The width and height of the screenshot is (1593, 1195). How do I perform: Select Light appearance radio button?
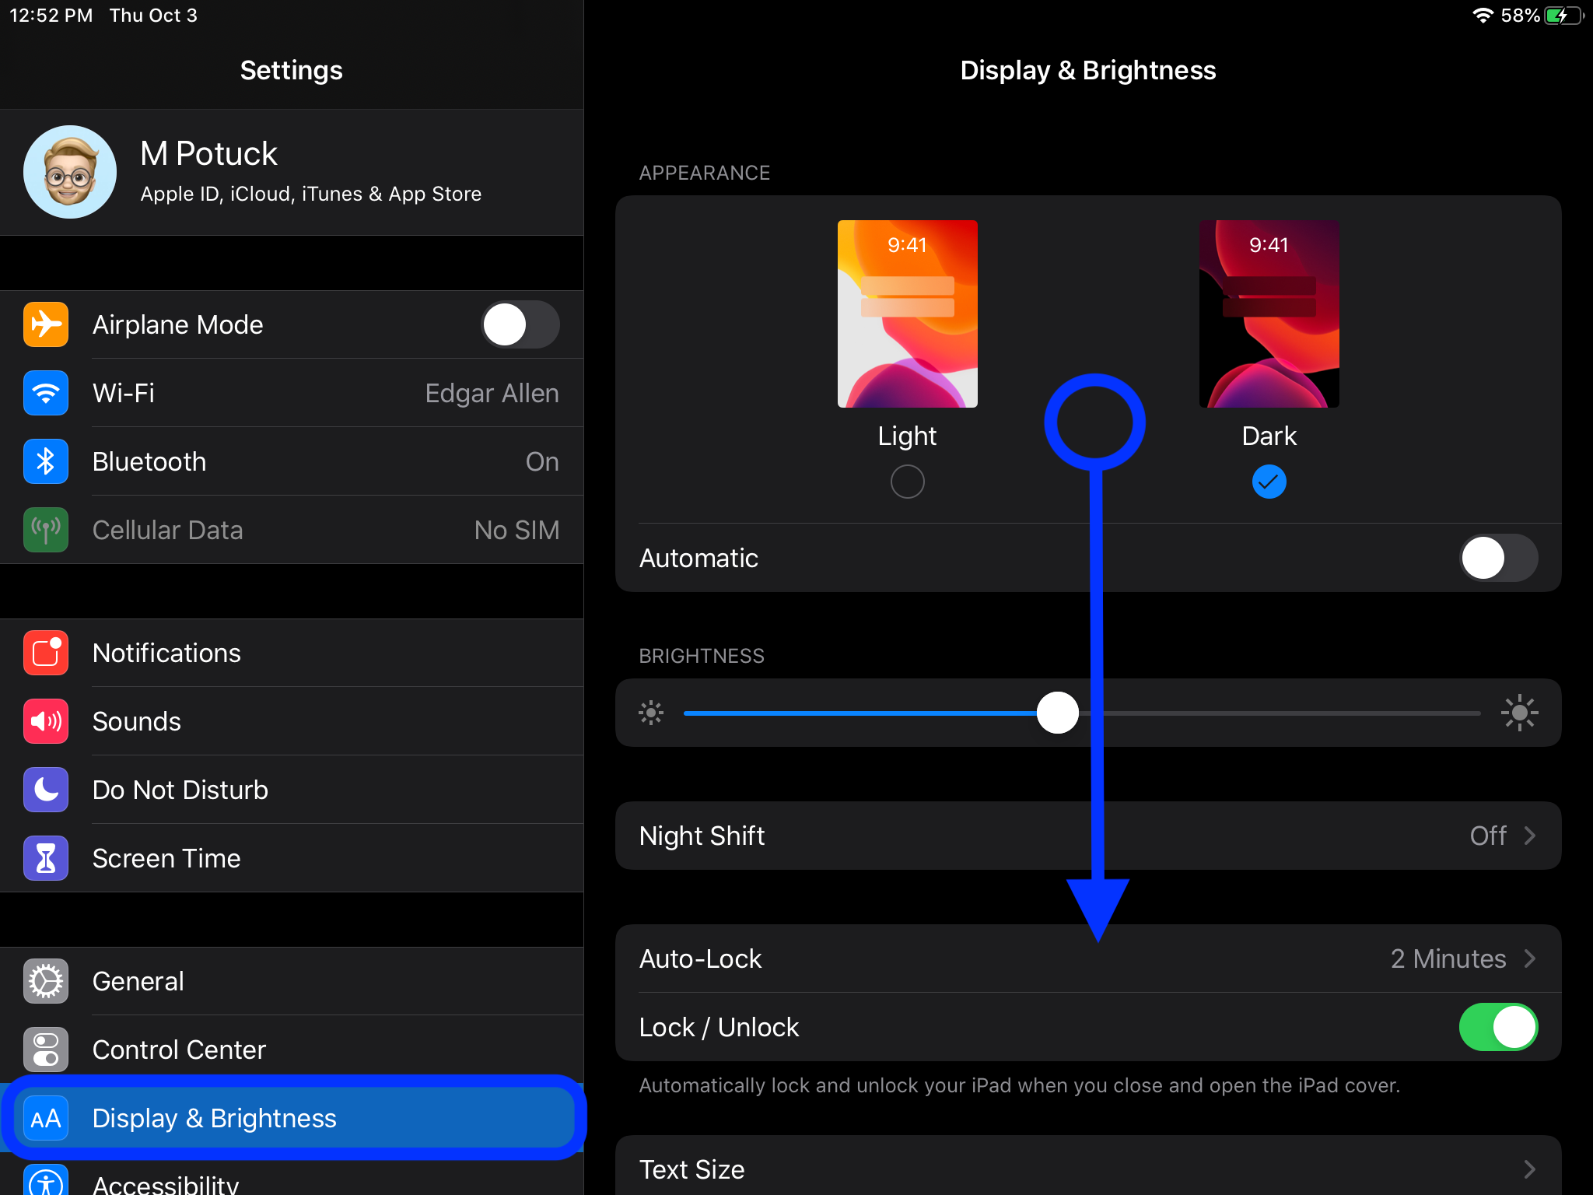pyautogui.click(x=905, y=481)
